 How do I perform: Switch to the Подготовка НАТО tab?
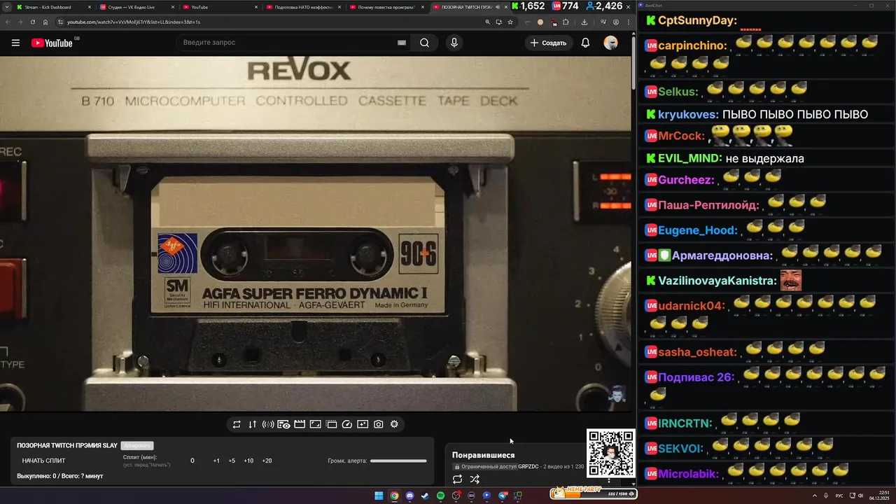[x=304, y=7]
